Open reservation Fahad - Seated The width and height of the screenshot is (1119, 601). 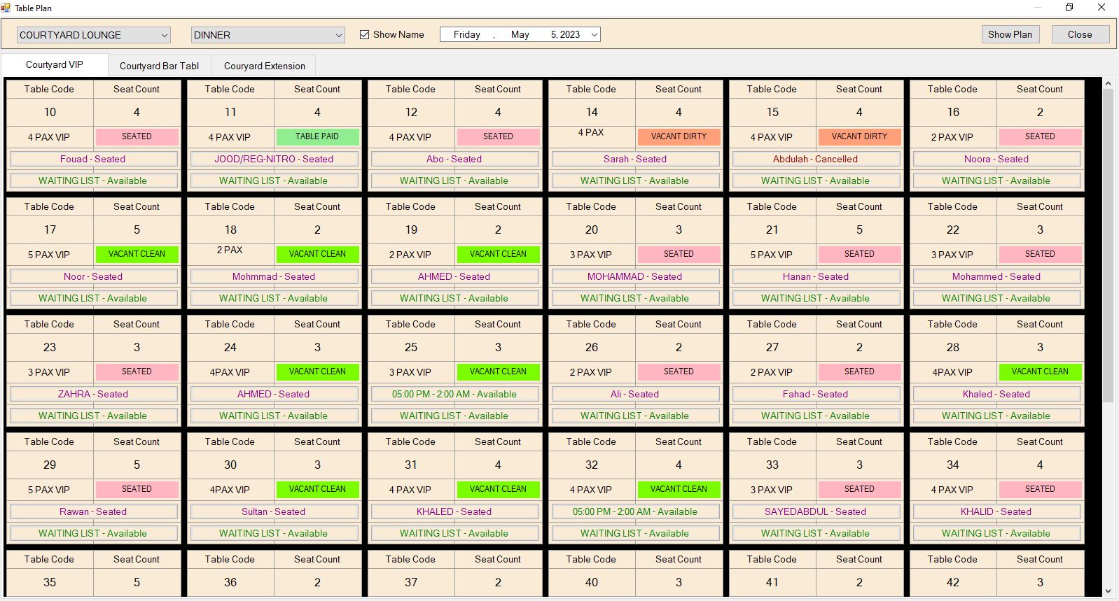(815, 394)
